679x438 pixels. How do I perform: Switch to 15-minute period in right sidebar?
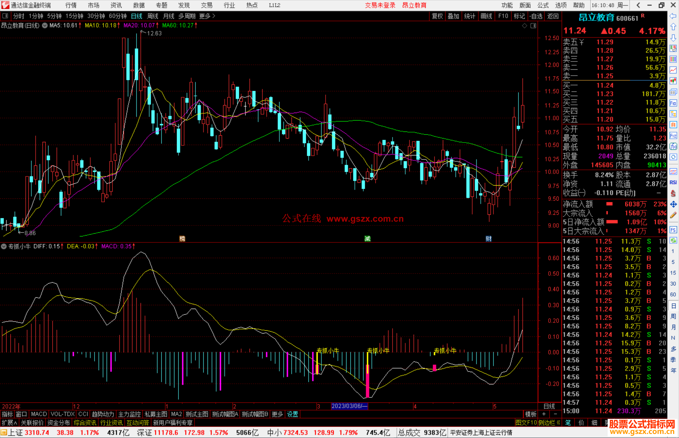673,273
